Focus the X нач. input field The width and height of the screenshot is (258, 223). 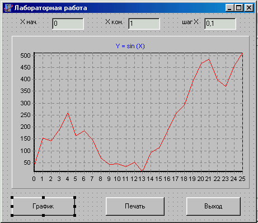coord(68,24)
